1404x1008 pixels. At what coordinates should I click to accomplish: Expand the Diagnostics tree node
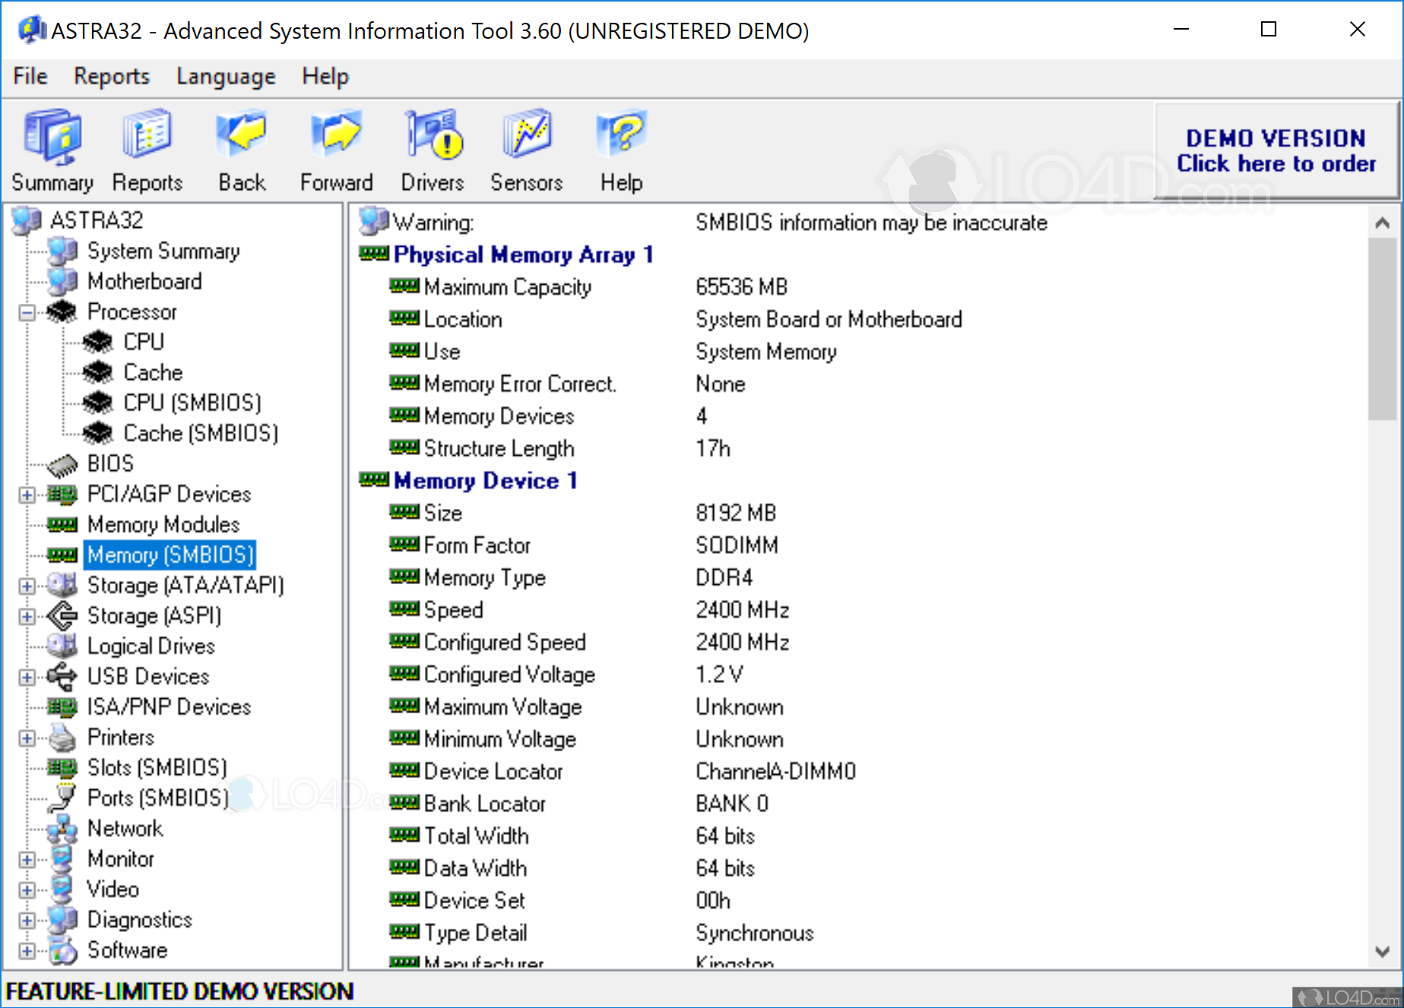pyautogui.click(x=27, y=920)
